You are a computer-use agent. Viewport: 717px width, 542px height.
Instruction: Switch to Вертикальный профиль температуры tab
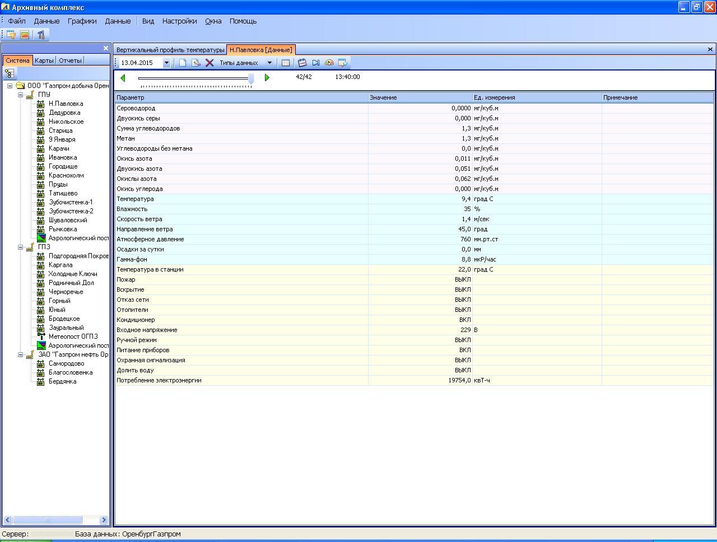(x=170, y=50)
